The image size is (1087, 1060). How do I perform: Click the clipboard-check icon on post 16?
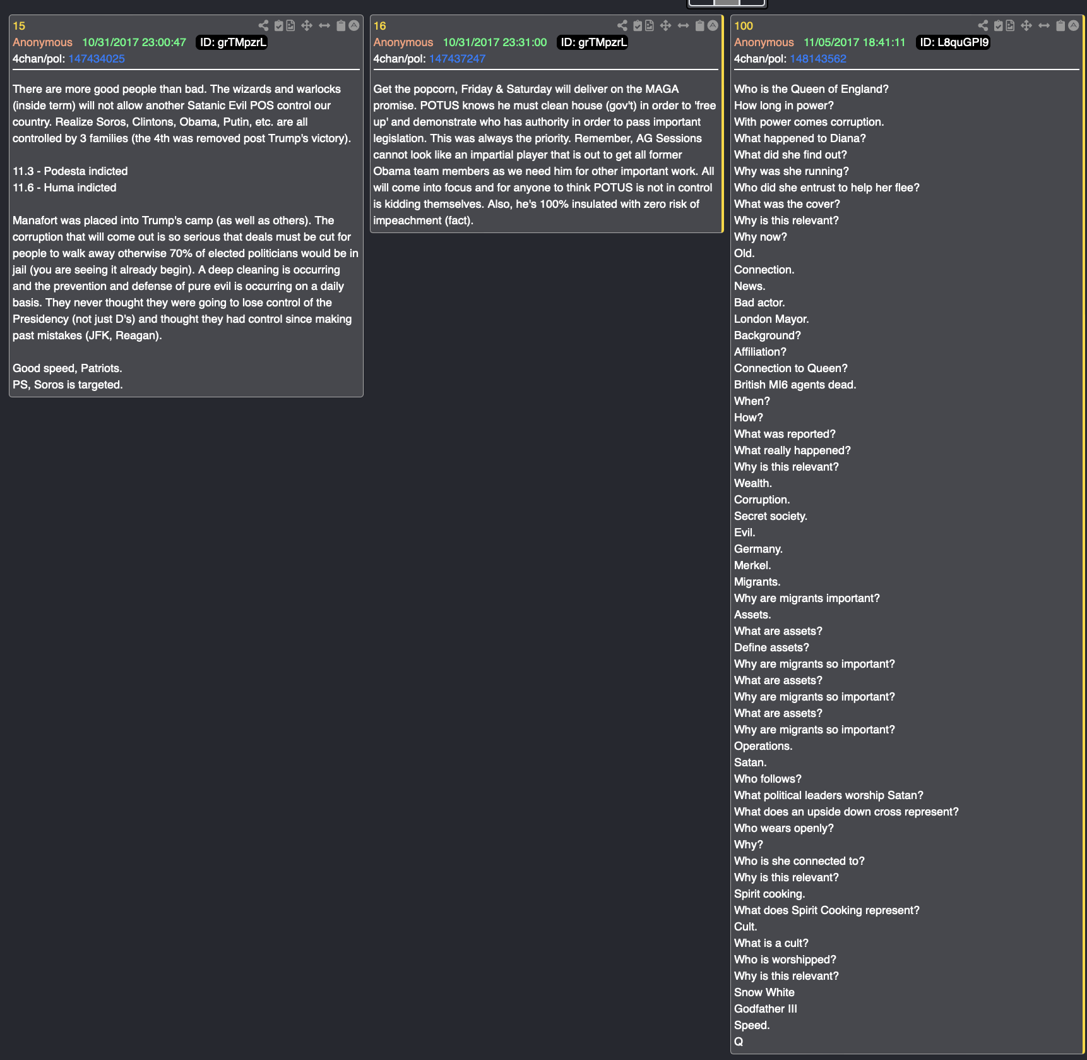pos(638,26)
